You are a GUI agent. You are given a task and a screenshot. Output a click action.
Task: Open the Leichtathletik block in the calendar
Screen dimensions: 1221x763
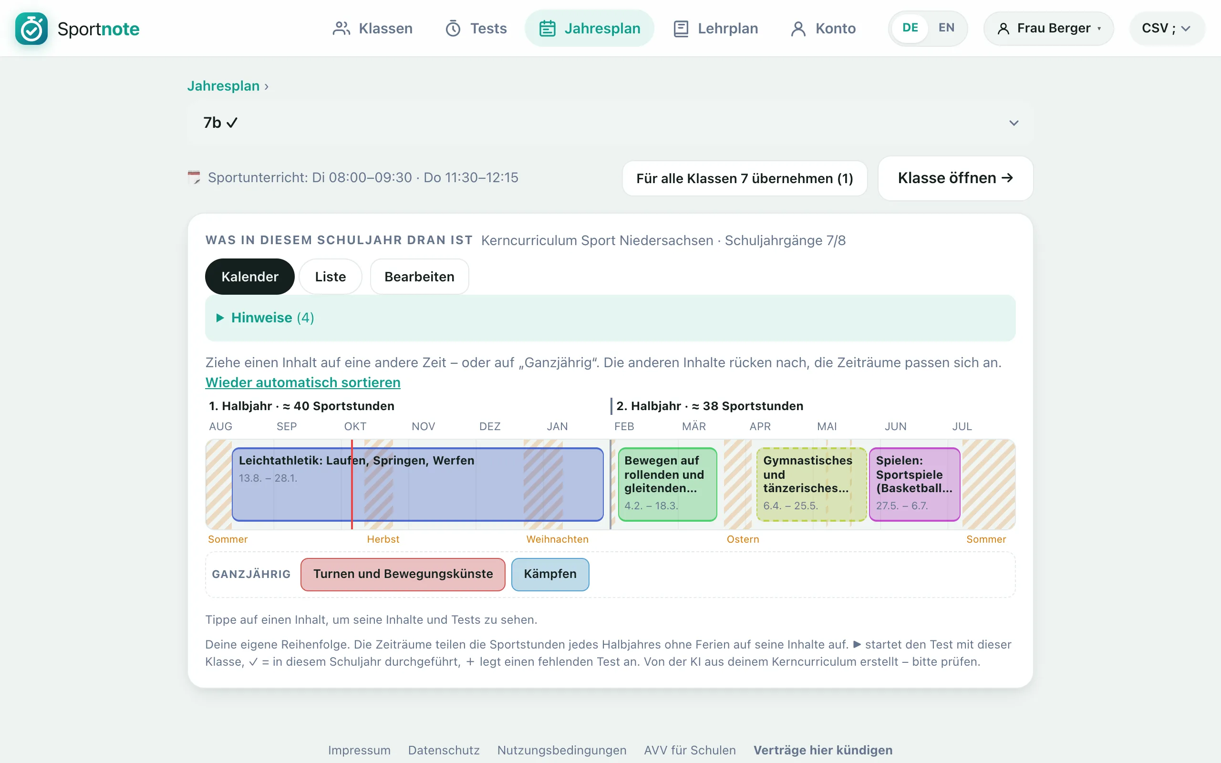pos(418,485)
